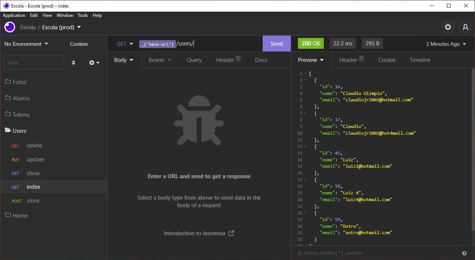Viewport: 475px width, 260px height.
Task: Open the Preview mode dropdown
Action: (311, 60)
